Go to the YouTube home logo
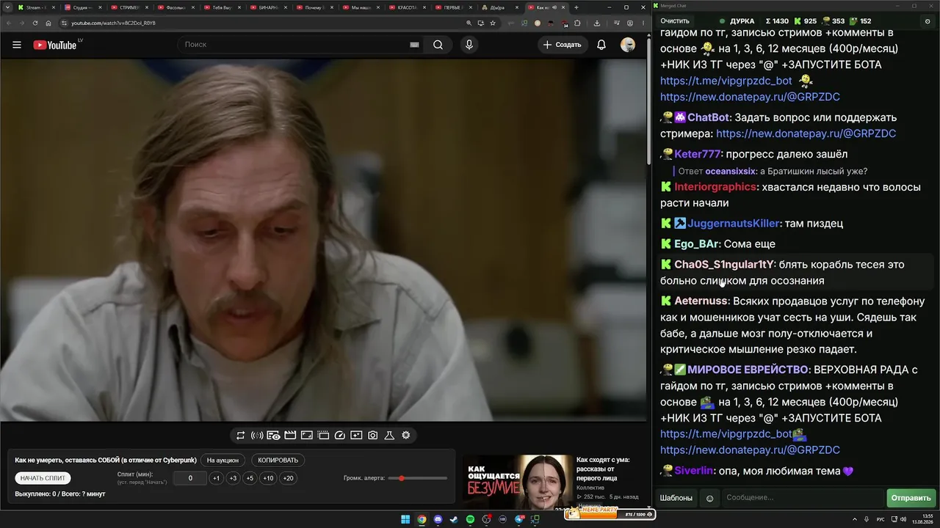Viewport: 940px width, 528px height. pyautogui.click(x=55, y=45)
